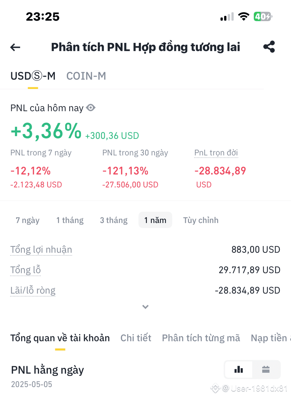Select the 3 tháng time range

tap(114, 220)
